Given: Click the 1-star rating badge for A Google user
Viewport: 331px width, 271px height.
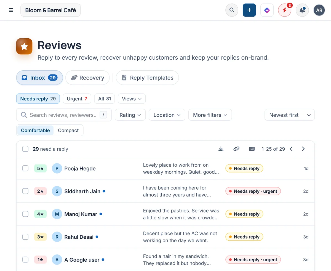Looking at the screenshot, I should tap(40, 259).
